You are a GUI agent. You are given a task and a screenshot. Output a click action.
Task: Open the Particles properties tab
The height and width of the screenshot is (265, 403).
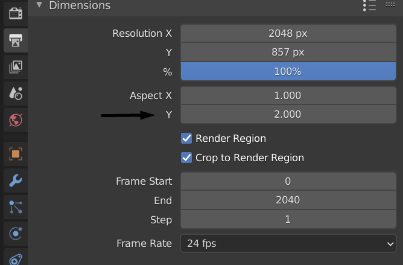click(16, 207)
